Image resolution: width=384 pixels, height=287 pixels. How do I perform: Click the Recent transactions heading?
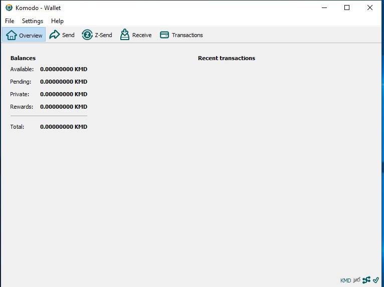pos(227,58)
